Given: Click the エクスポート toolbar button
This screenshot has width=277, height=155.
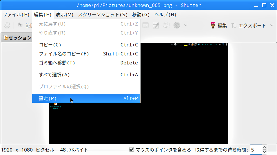Looking at the screenshot, I should click(x=249, y=26).
